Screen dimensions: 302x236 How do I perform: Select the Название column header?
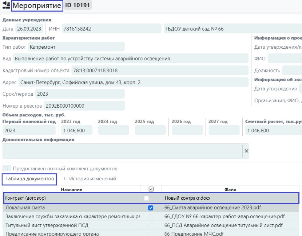[71, 189]
